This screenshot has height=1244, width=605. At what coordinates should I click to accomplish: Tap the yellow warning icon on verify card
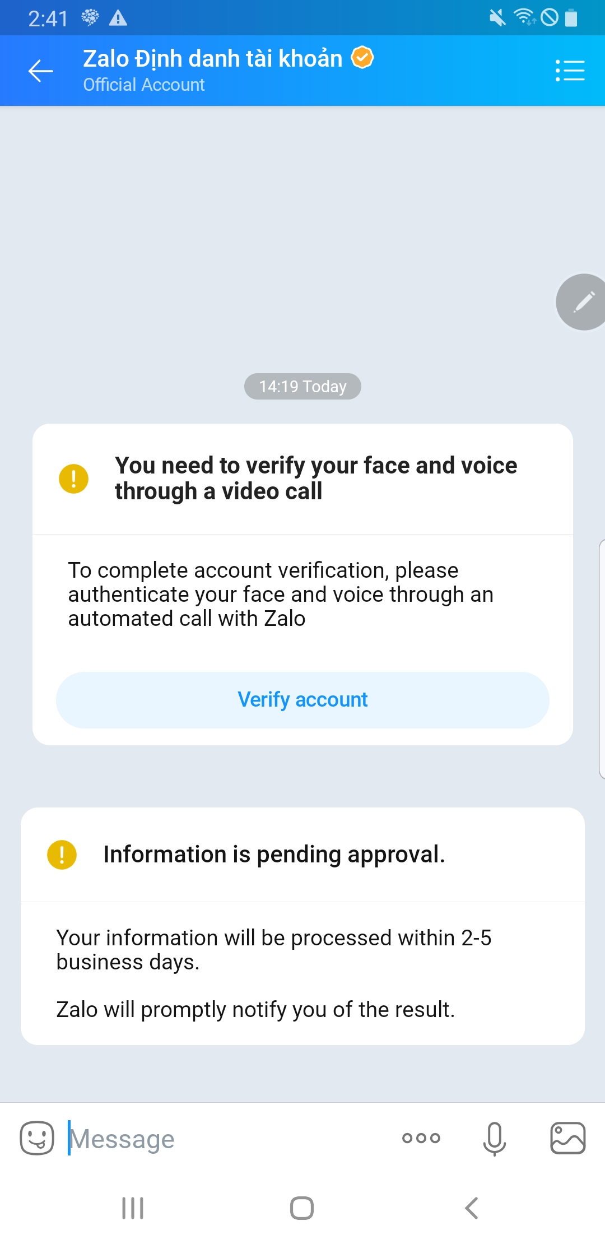[x=74, y=479]
